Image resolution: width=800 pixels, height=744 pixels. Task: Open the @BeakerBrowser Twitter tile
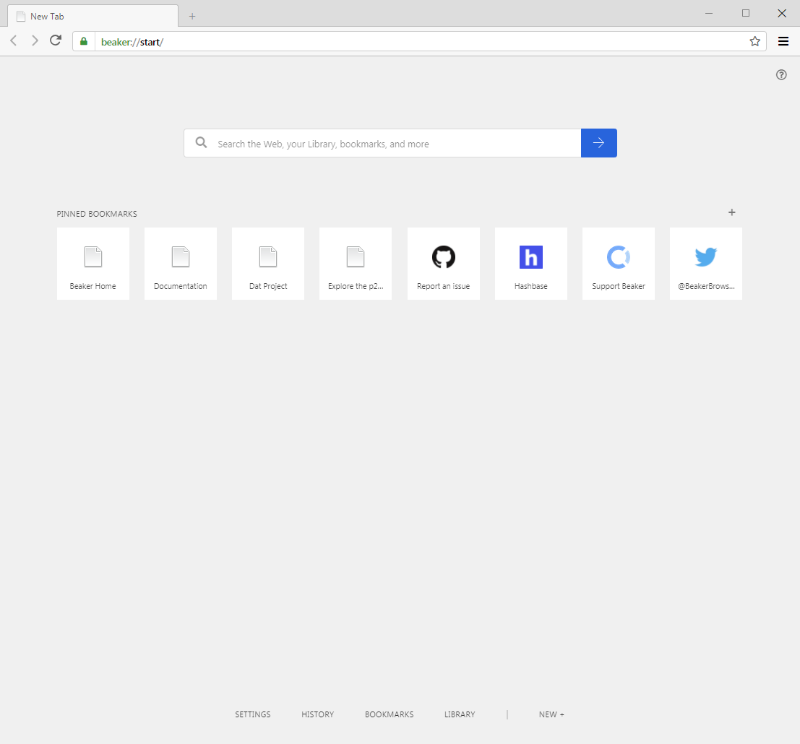[x=705, y=264]
